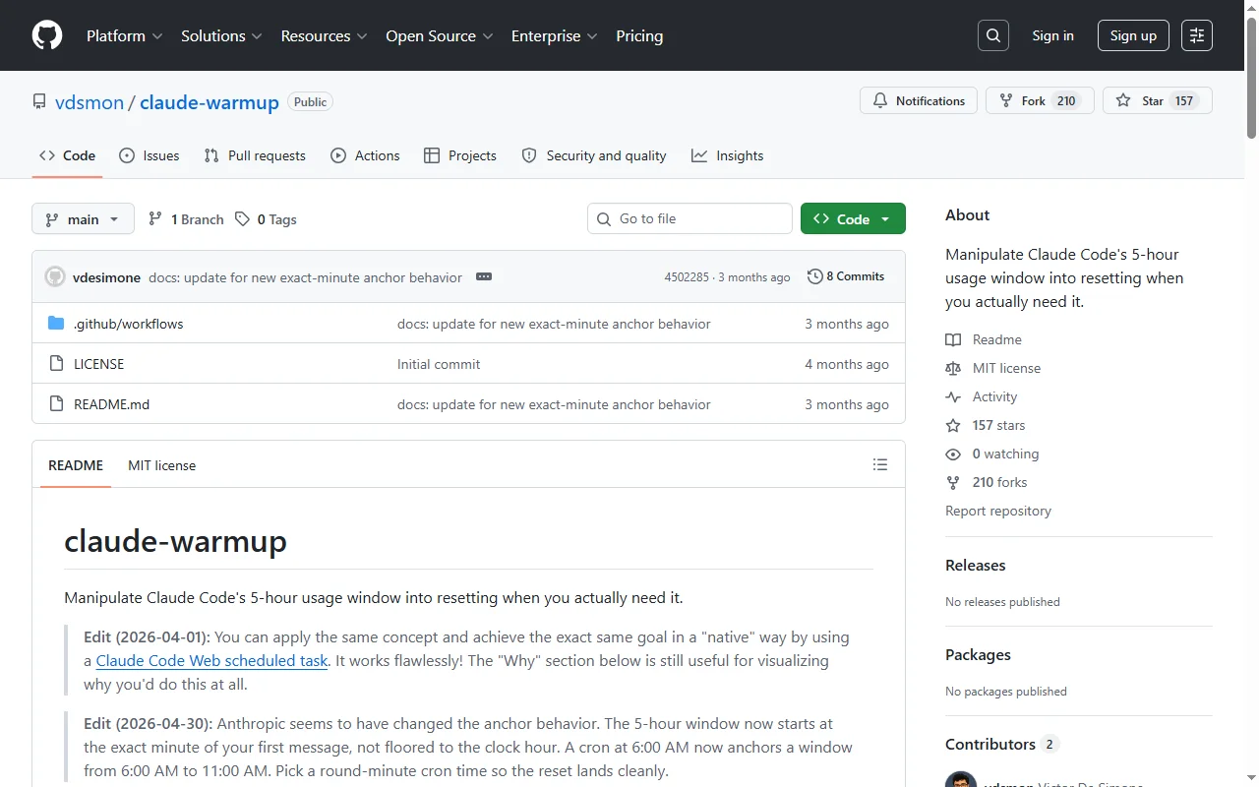This screenshot has height=787, width=1259.
Task: Open the README outline icon
Action: (x=880, y=464)
